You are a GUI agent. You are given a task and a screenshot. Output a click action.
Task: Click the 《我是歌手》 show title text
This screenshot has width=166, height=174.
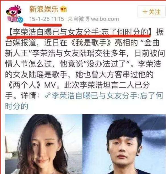click(x=91, y=43)
